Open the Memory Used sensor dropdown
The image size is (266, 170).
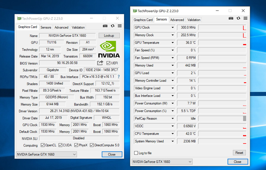click(173, 65)
